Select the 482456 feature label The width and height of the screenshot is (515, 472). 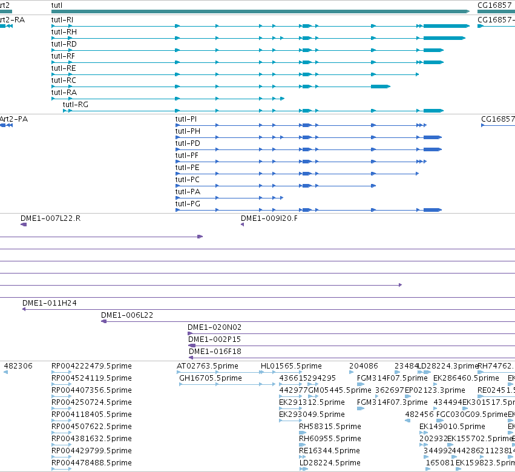point(419,415)
